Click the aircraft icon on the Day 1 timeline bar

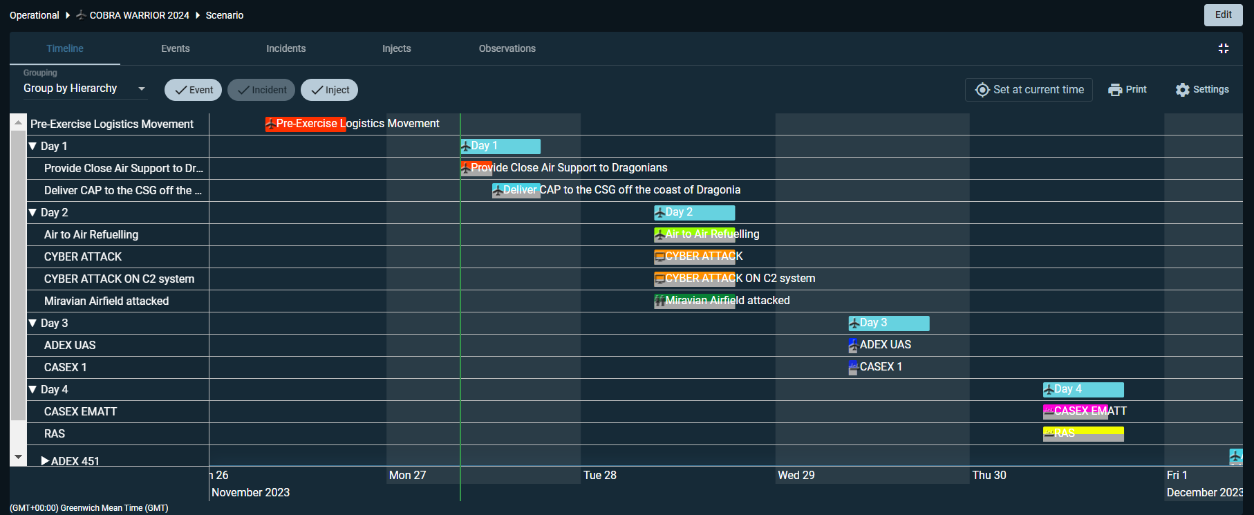click(x=466, y=147)
